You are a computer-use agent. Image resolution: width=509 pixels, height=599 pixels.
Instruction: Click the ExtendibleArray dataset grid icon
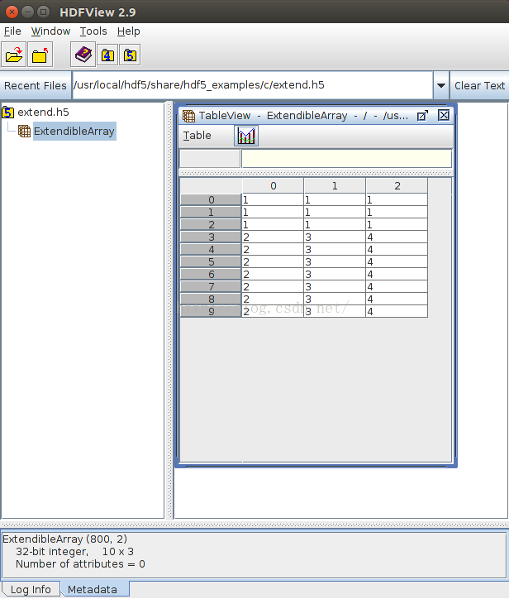click(25, 131)
